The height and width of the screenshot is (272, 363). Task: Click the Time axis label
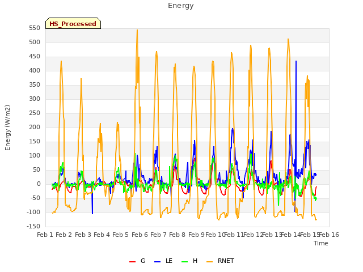point(321,243)
